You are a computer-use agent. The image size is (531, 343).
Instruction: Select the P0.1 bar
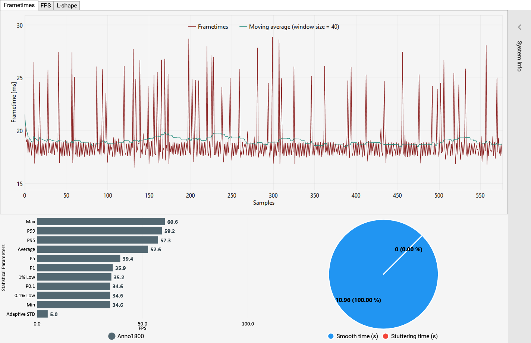coord(74,286)
